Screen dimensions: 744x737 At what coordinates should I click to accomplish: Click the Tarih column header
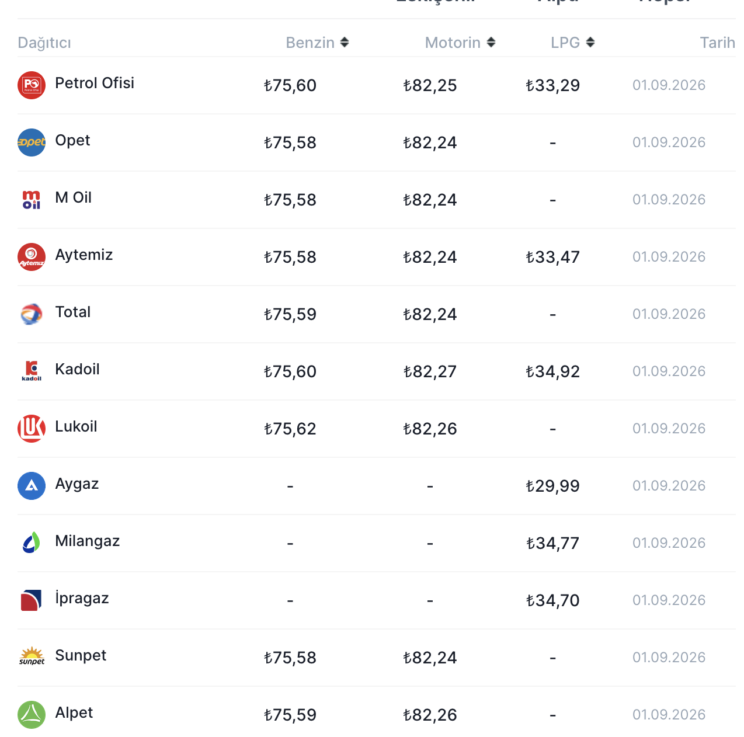pos(717,43)
